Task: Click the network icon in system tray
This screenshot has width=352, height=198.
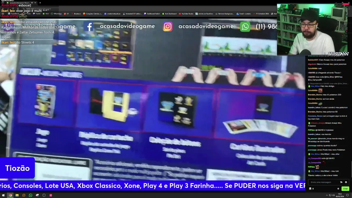Action: [x=330, y=195]
